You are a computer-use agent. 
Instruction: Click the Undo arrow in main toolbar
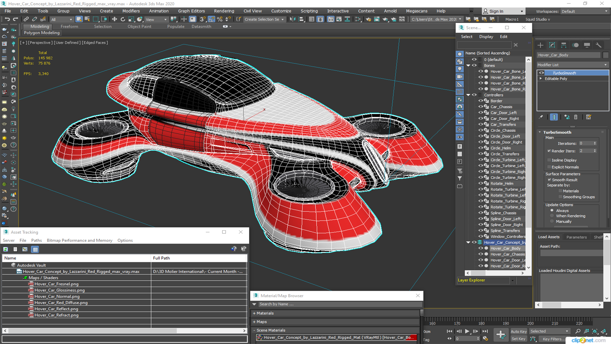7,19
